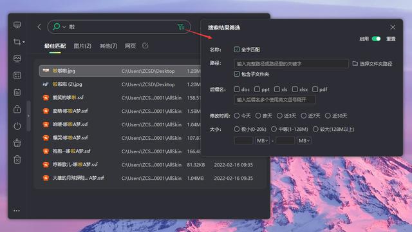412x232 pixels.
Task: Click the custom suffix input field
Action: (x=274, y=100)
